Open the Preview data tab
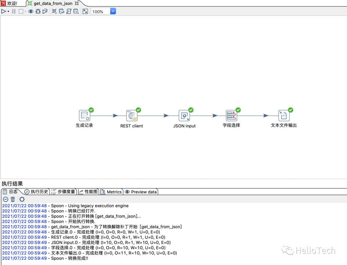The width and height of the screenshot is (347, 265). pyautogui.click(x=141, y=192)
